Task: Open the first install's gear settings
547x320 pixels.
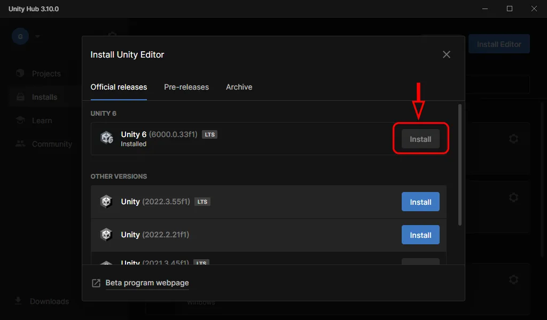Action: [x=513, y=139]
